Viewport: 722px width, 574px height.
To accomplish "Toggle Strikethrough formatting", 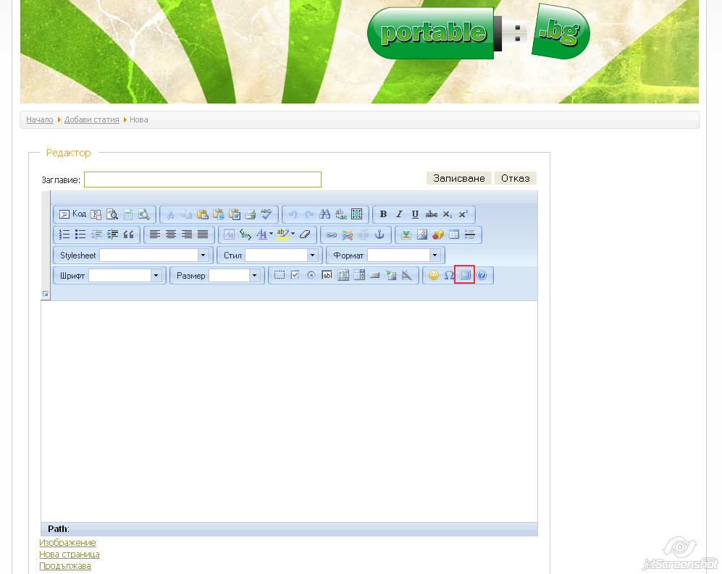I will tap(431, 214).
